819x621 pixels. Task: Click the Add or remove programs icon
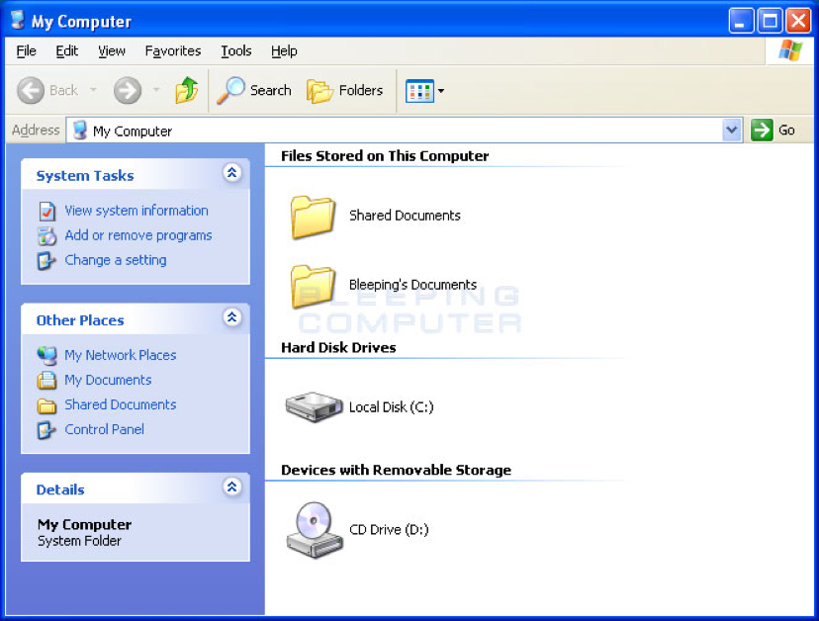(x=47, y=236)
